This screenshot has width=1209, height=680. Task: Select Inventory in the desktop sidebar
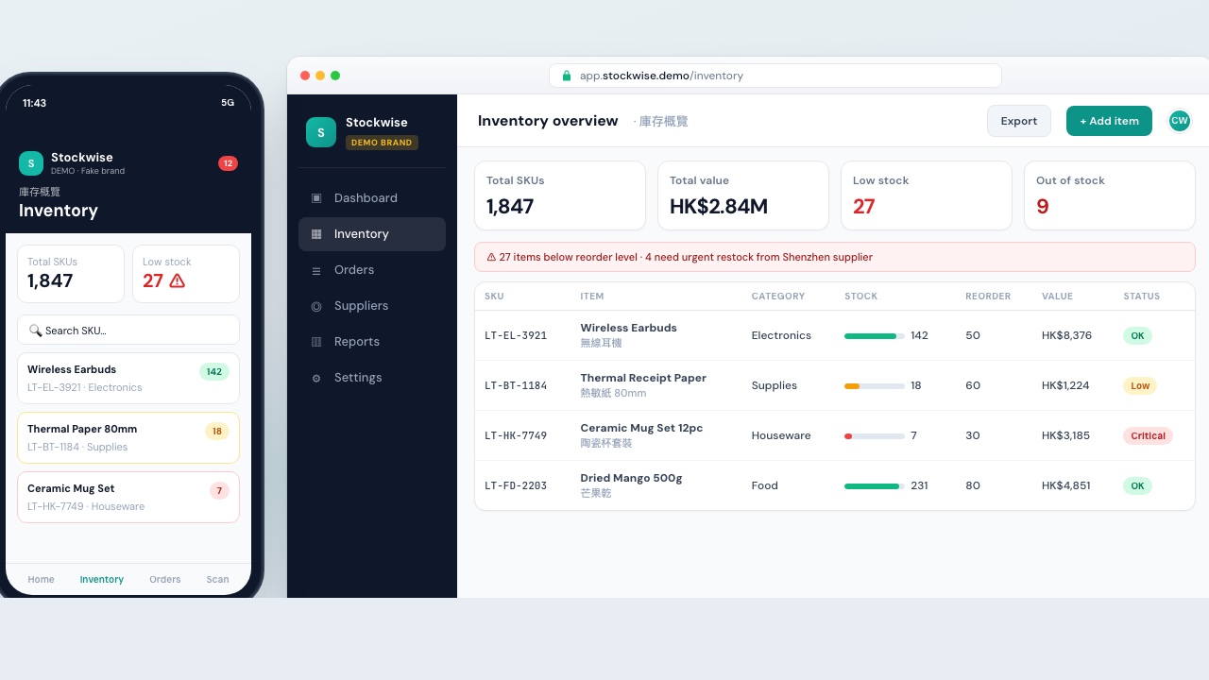tap(372, 234)
